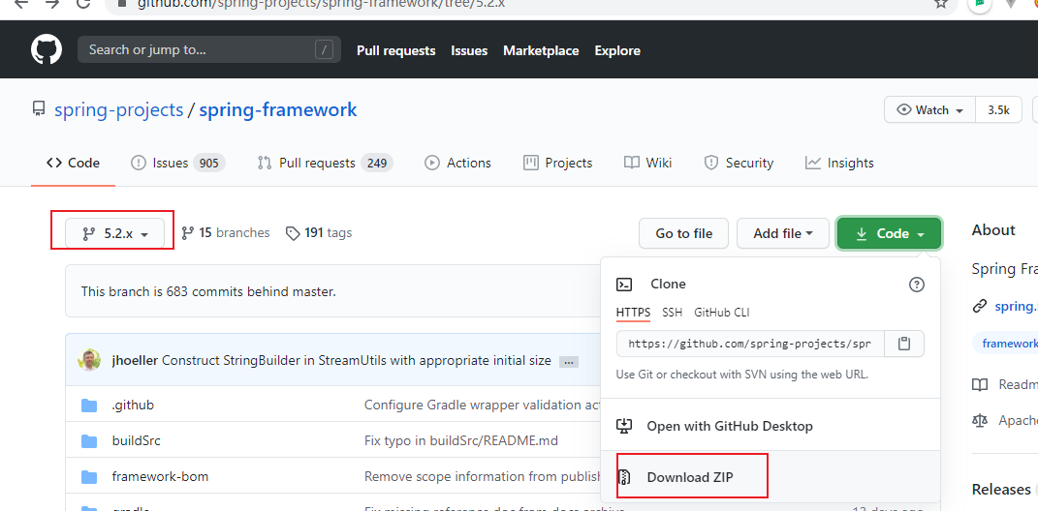Click jhoeller's avatar thumbnail

[x=89, y=360]
